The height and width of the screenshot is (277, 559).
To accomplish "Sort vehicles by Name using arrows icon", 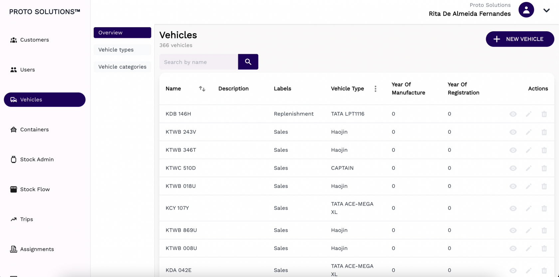I will (202, 88).
